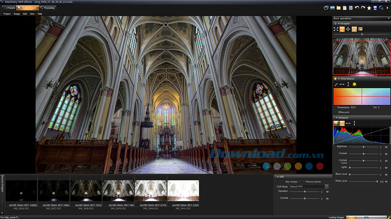391x219 pixels.
Task: Toggle the eye icon next to Brightness
Action: pyautogui.click(x=386, y=146)
